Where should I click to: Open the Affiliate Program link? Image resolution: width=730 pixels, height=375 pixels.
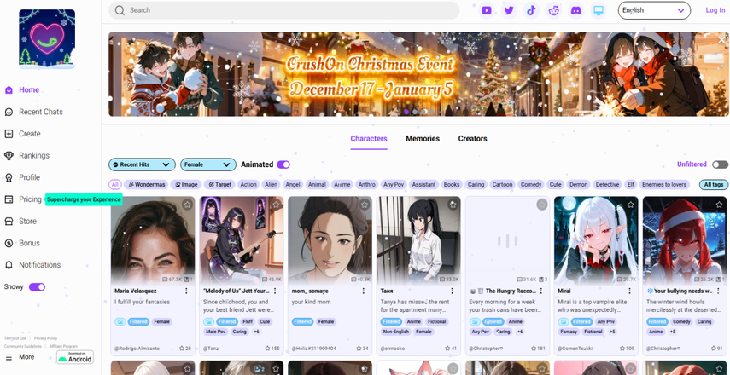63,346
